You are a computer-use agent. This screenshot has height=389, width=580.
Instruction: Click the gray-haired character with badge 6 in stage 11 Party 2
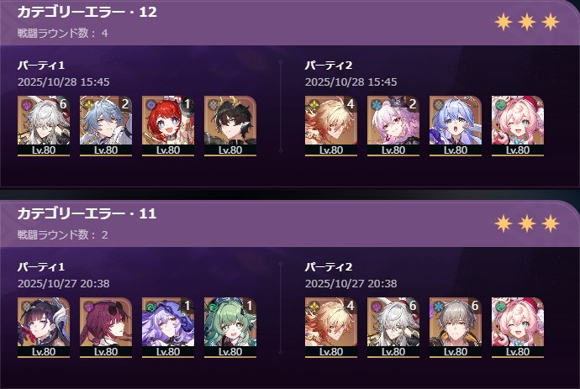click(456, 328)
